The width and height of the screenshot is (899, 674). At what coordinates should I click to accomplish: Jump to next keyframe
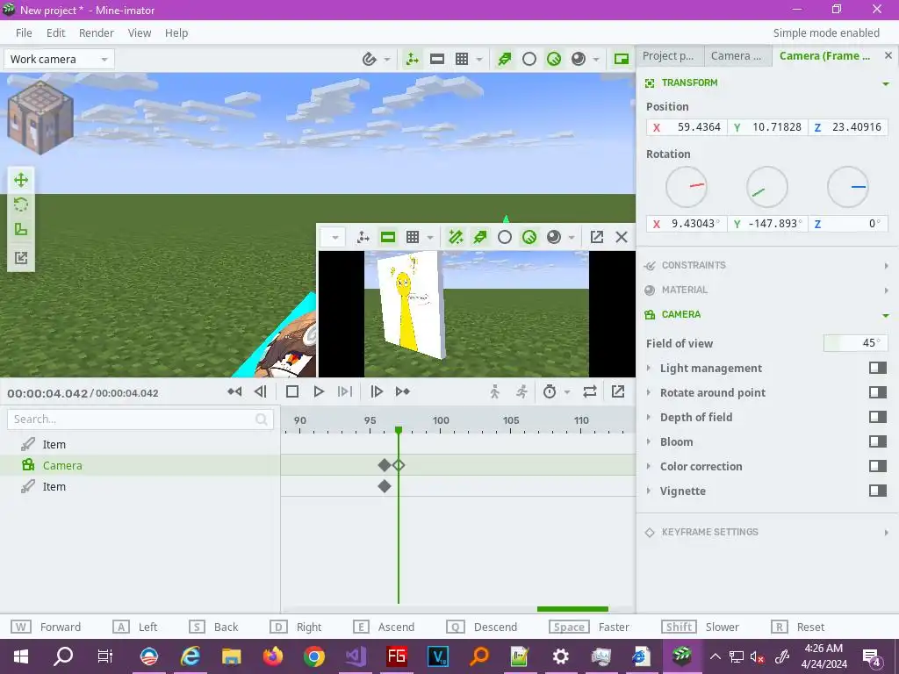click(x=402, y=391)
